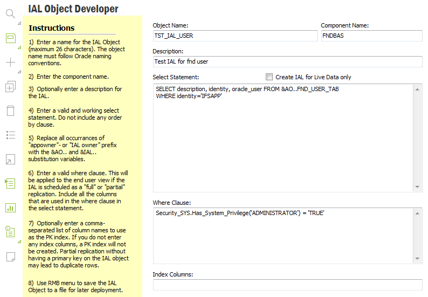Viewport: 428px width, 297px height.
Task: Focus the Component Name field
Action: pos(371,36)
